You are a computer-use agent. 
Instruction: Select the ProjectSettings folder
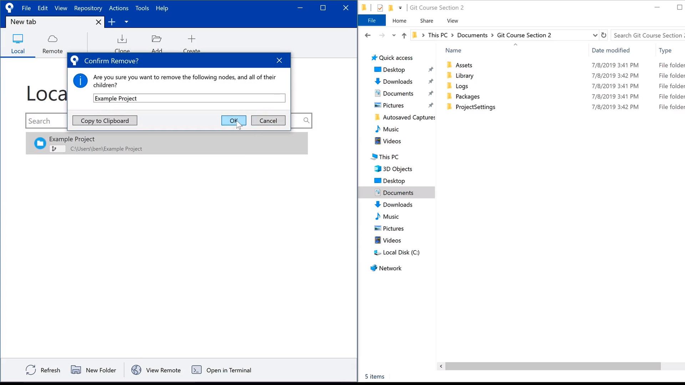[475, 107]
